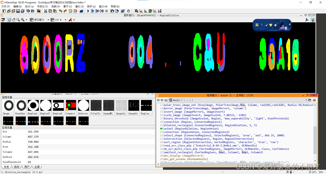Click the Save program floppy icon
326x174 pixels.
18,11
